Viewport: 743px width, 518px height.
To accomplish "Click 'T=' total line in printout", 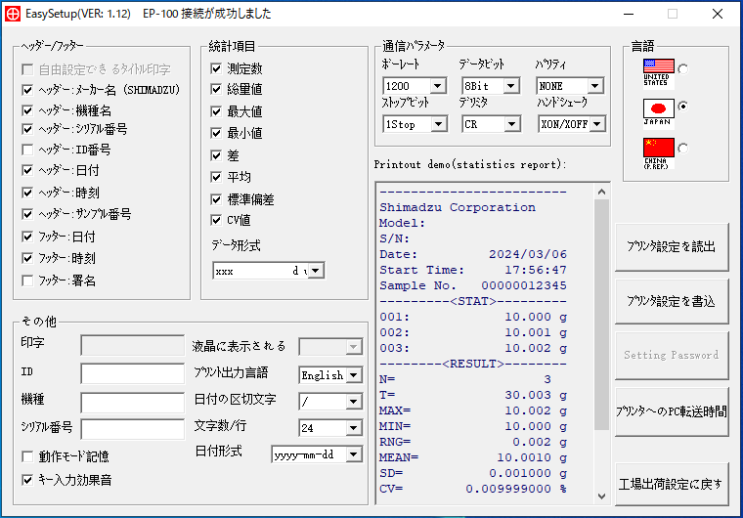I will 473,395.
